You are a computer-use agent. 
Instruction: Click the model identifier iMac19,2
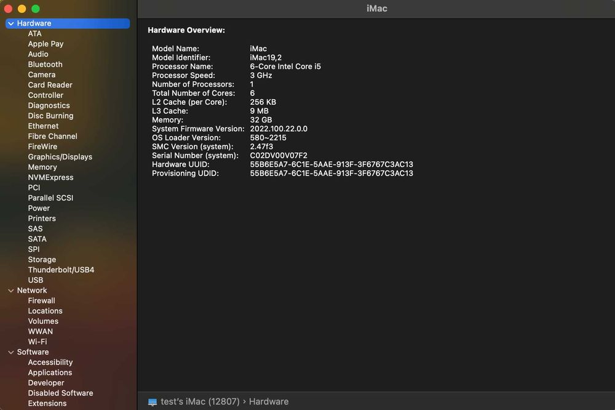(266, 58)
